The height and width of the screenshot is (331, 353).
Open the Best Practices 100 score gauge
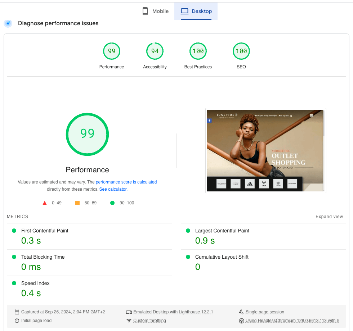pyautogui.click(x=198, y=51)
